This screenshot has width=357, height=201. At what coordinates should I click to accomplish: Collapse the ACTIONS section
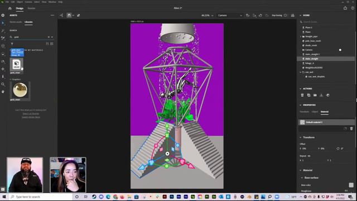300,89
